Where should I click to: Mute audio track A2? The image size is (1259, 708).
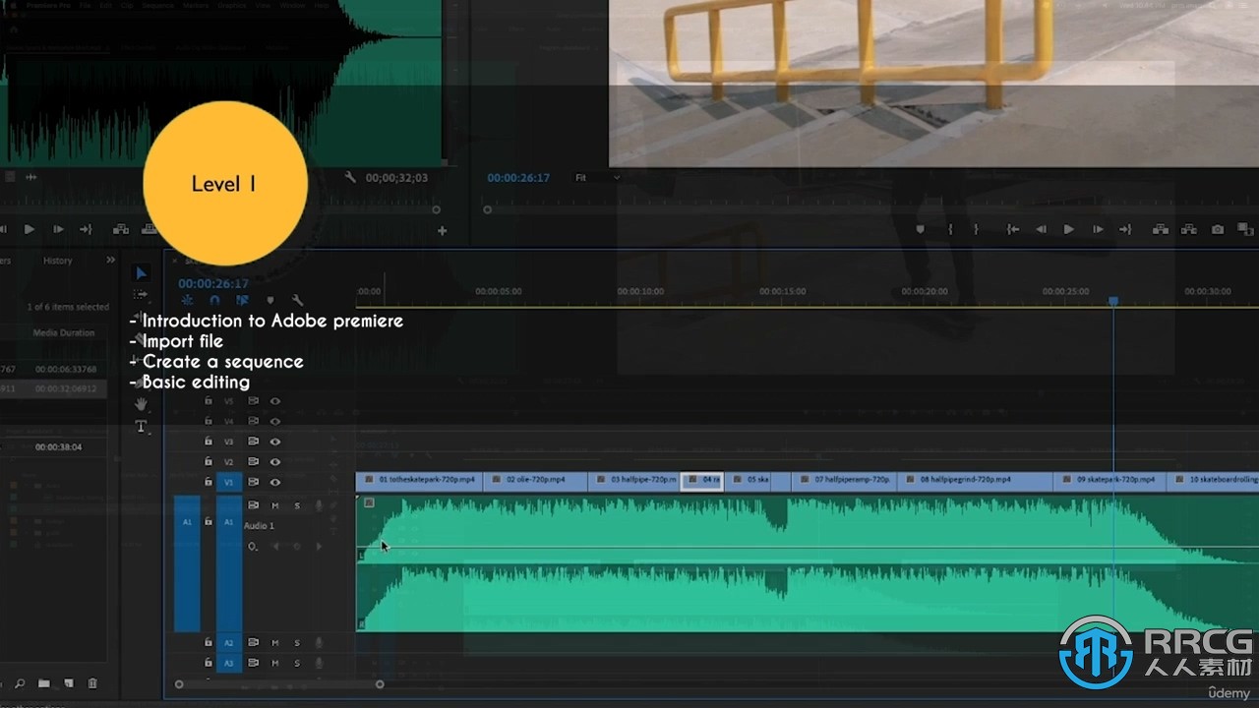275,643
